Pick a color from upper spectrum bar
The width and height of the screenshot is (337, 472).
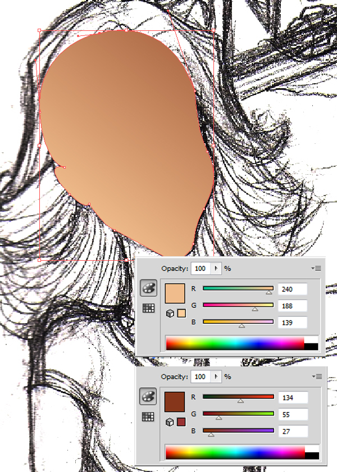point(235,343)
